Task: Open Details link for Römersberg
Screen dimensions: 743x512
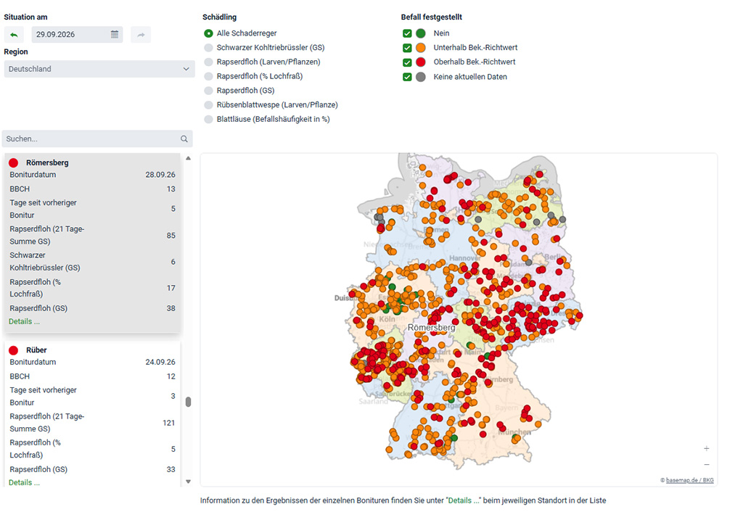Action: pos(24,321)
